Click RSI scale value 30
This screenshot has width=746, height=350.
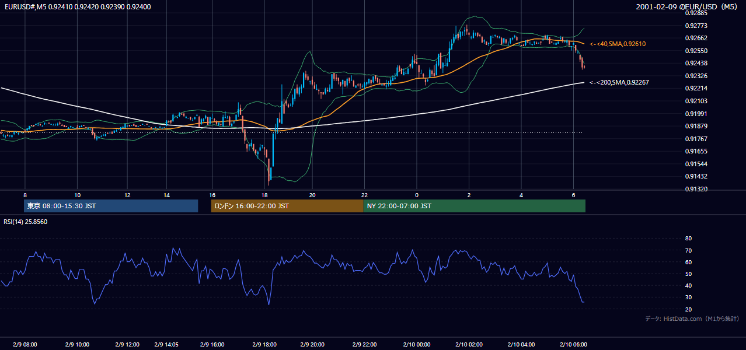688,297
